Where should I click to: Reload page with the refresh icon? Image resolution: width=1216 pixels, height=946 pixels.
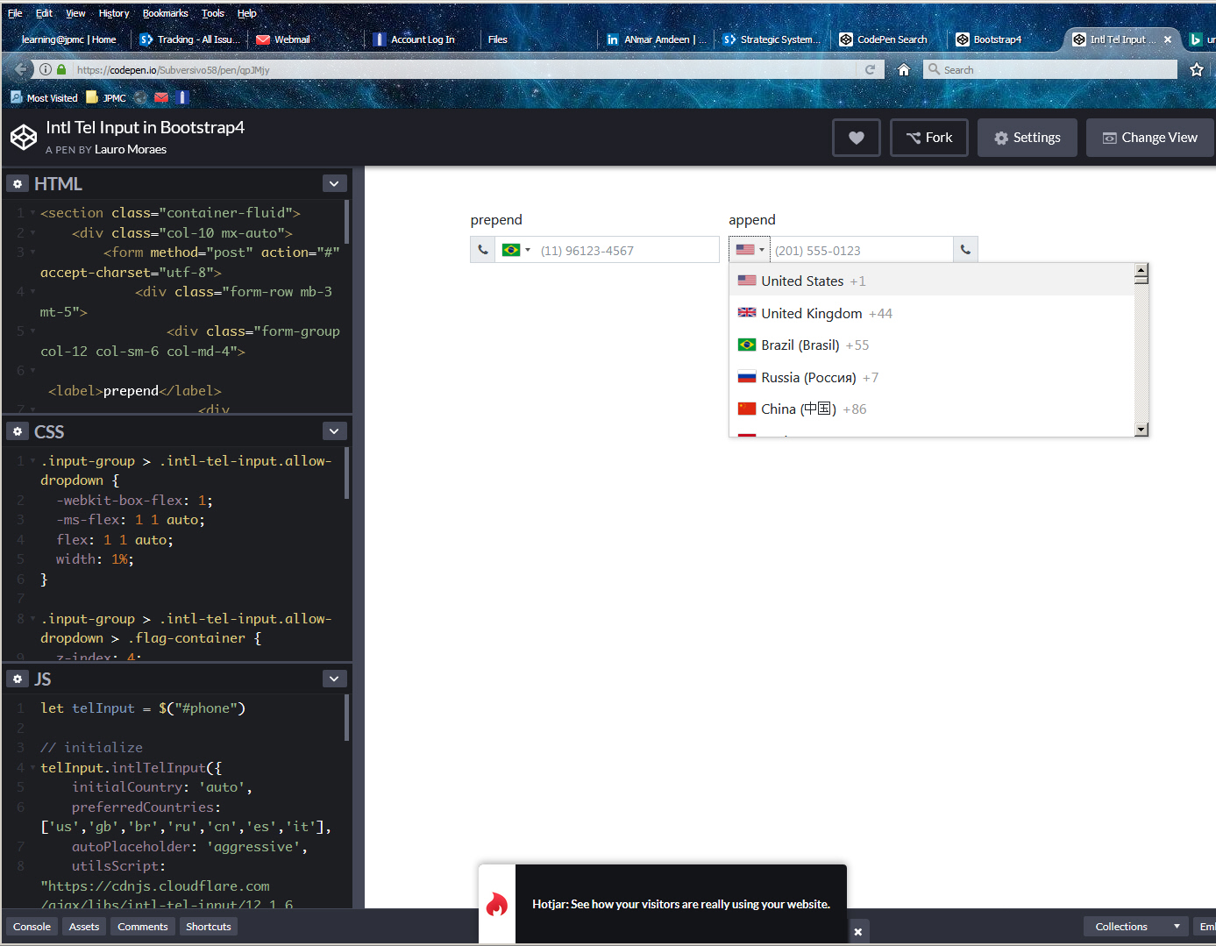pyautogui.click(x=870, y=70)
